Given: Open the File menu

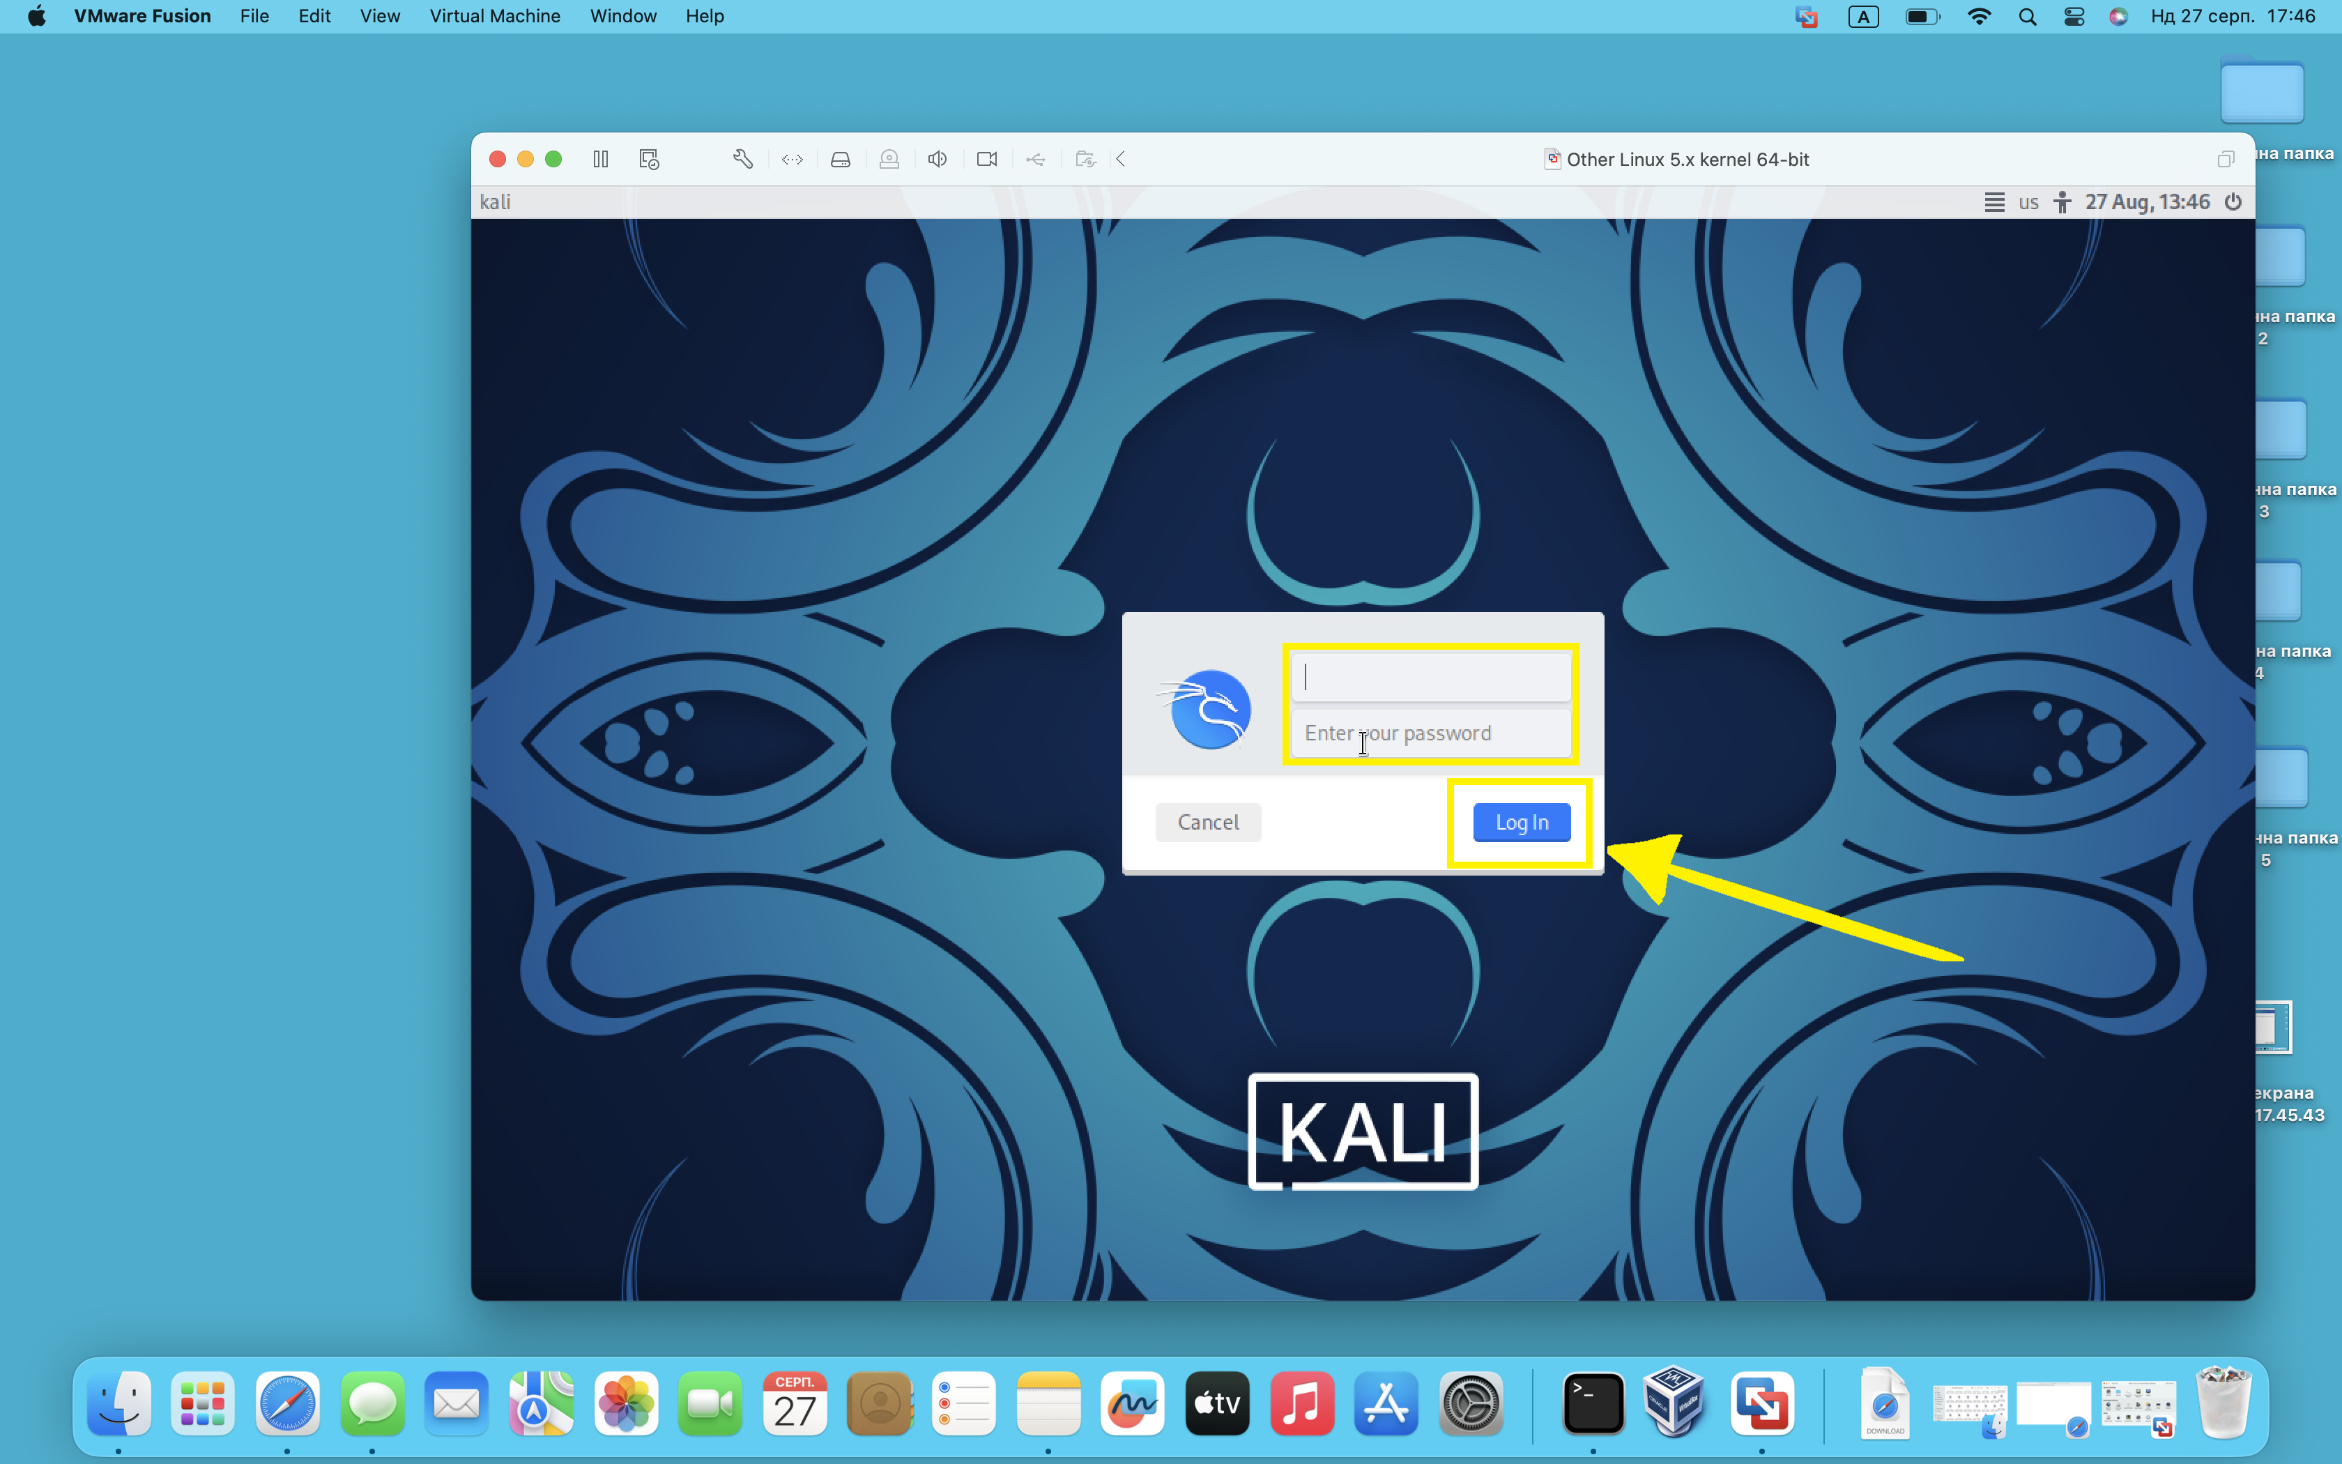Looking at the screenshot, I should coord(254,17).
